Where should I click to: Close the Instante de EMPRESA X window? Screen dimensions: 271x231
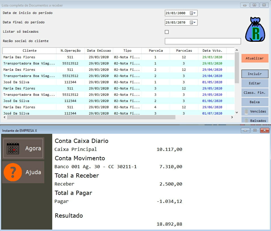(x=264, y=130)
